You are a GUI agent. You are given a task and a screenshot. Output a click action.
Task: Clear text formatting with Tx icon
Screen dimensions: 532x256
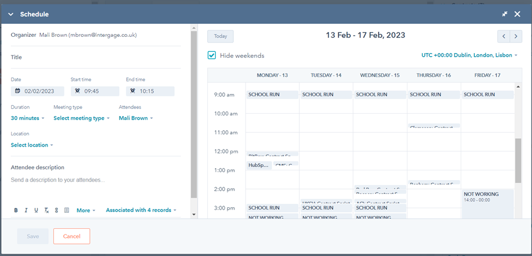46,211
